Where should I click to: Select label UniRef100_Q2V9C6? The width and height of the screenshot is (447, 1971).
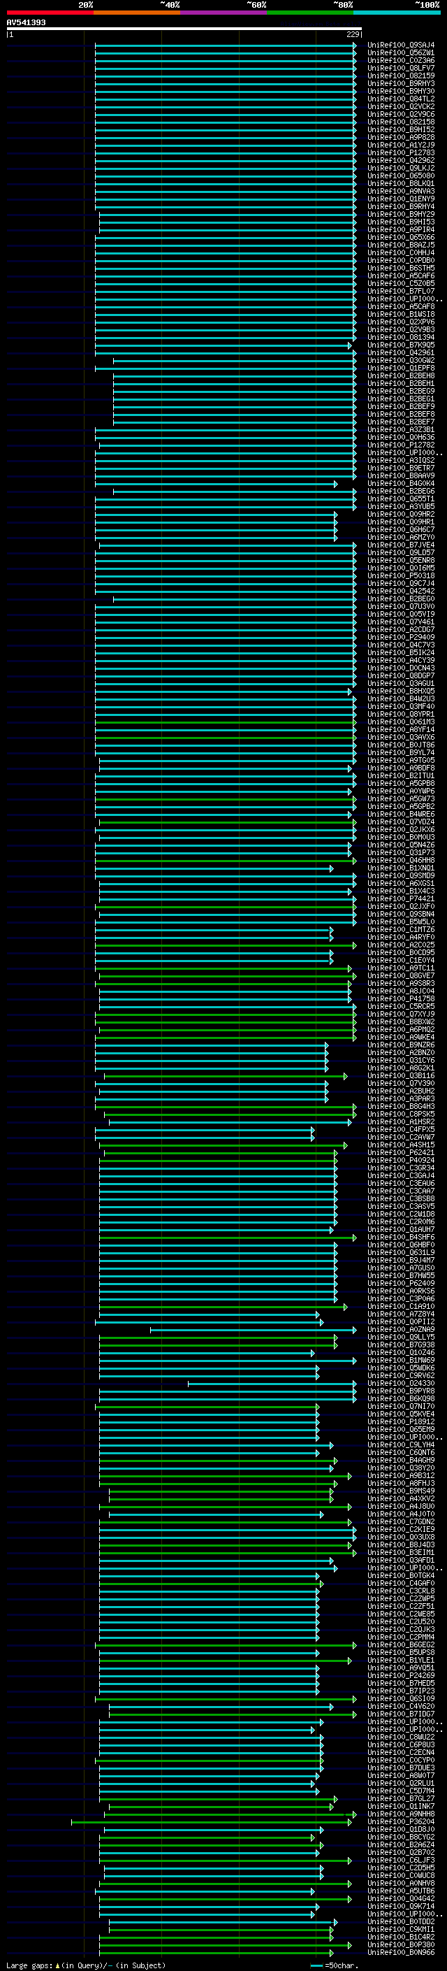tap(400, 114)
